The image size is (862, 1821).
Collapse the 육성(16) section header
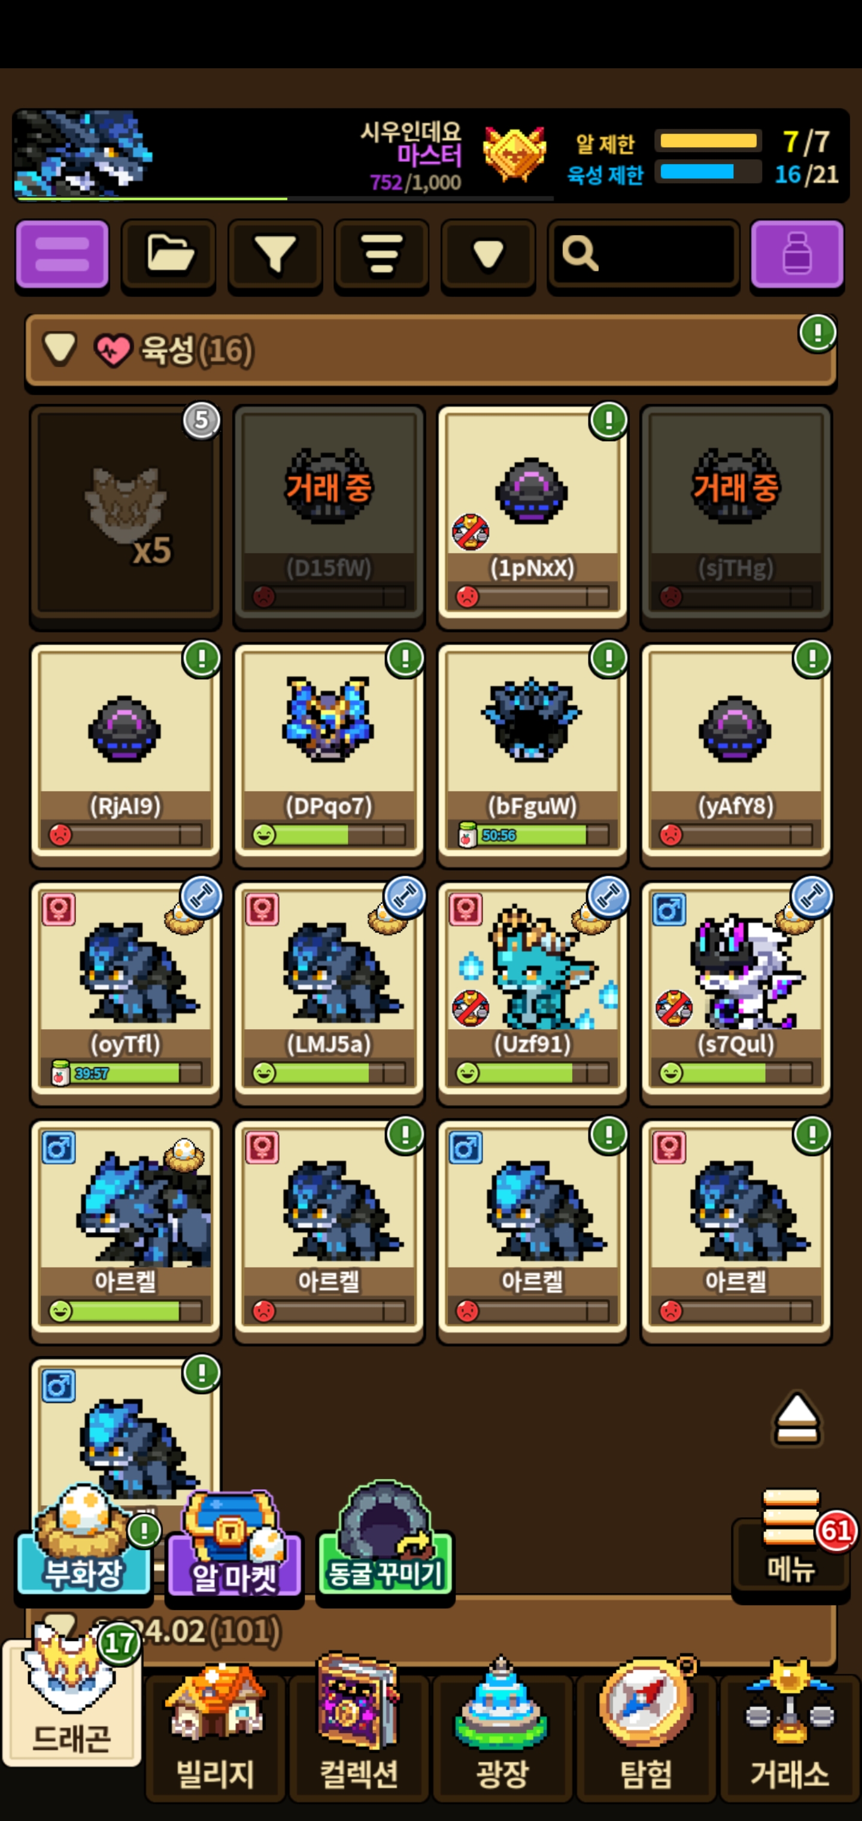(431, 350)
